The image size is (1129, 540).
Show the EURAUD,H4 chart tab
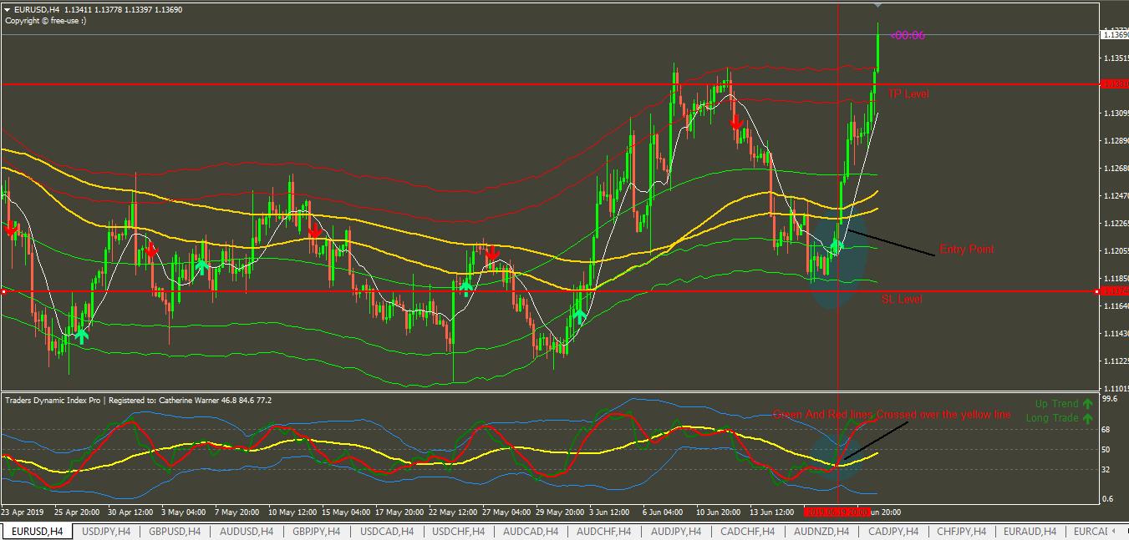coord(1030,531)
